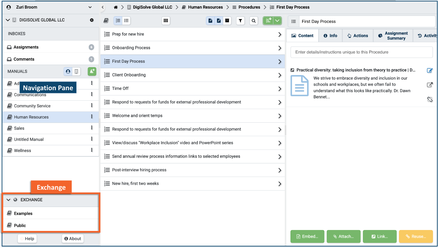Open dropdown arrow next to green add procedure
This screenshot has height=248, width=438.
277,21
